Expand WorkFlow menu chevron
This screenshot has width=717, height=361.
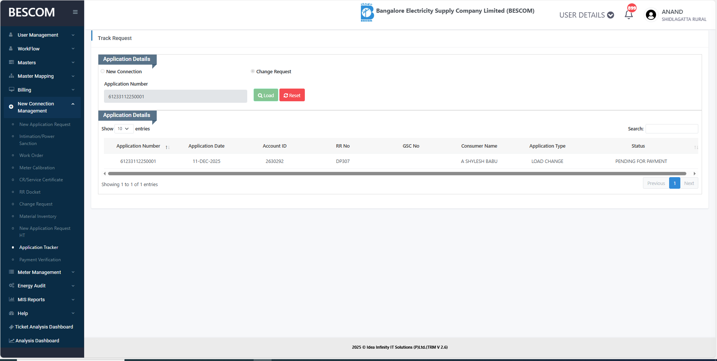coord(73,49)
